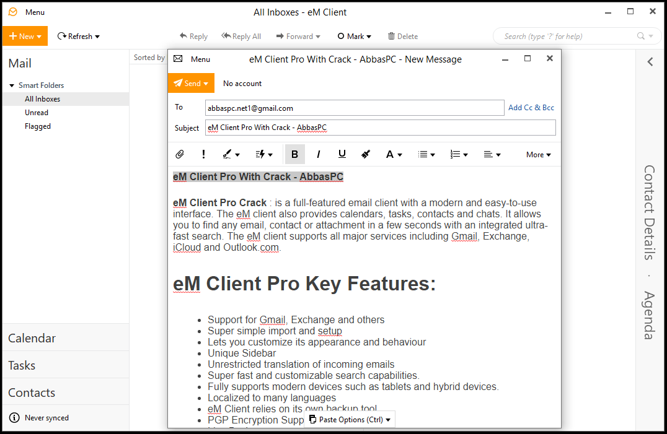Maximize the New Message window
667x434 pixels.
click(528, 59)
